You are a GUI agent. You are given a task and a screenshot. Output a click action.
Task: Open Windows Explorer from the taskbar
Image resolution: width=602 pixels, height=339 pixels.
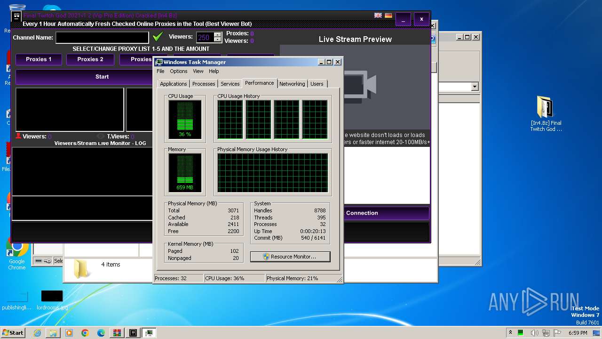53,333
